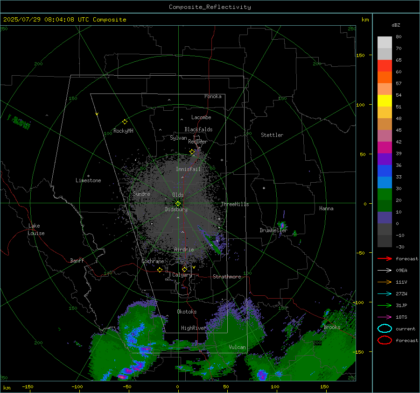Image resolution: width=420 pixels, height=393 pixels.
Task: Click the 60 dBZ red swatch
Action: click(x=385, y=66)
